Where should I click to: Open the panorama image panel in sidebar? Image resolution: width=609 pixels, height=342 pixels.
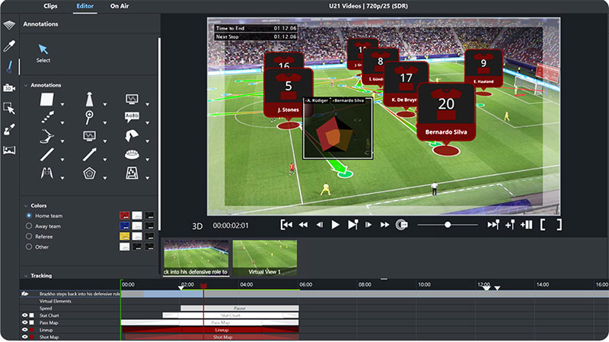(9, 150)
